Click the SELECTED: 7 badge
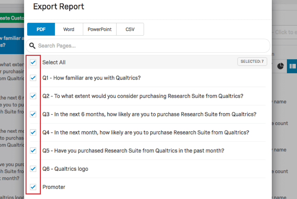This screenshot has height=199, width=297. pos(252,61)
